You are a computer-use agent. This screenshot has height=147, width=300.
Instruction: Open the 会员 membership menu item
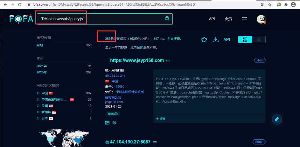[228, 19]
